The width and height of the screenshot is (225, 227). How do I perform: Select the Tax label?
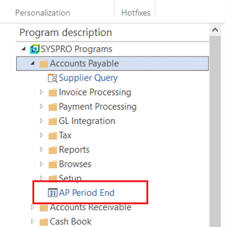pyautogui.click(x=65, y=135)
